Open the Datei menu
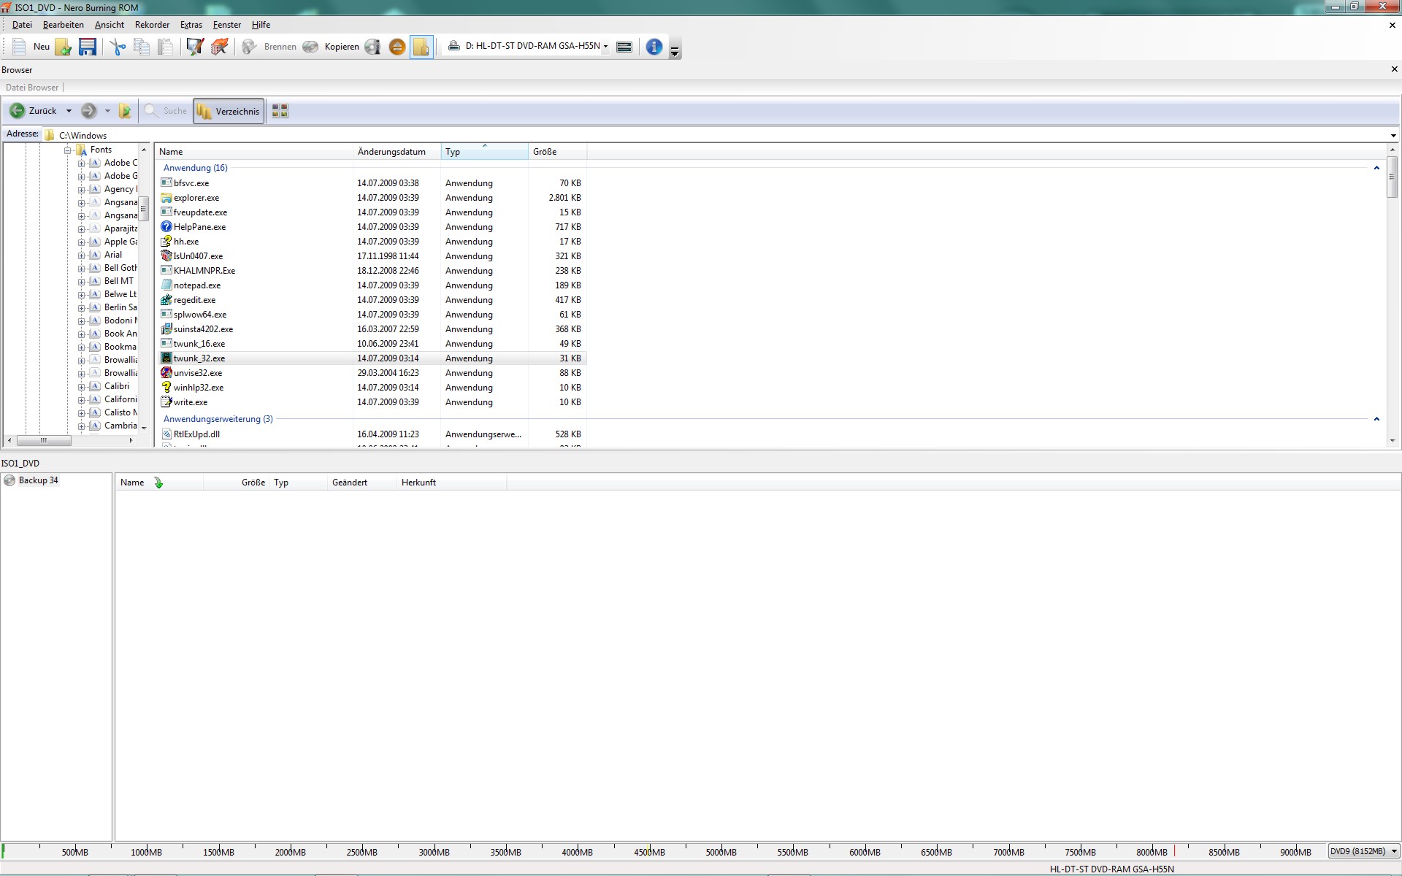 click(x=22, y=25)
